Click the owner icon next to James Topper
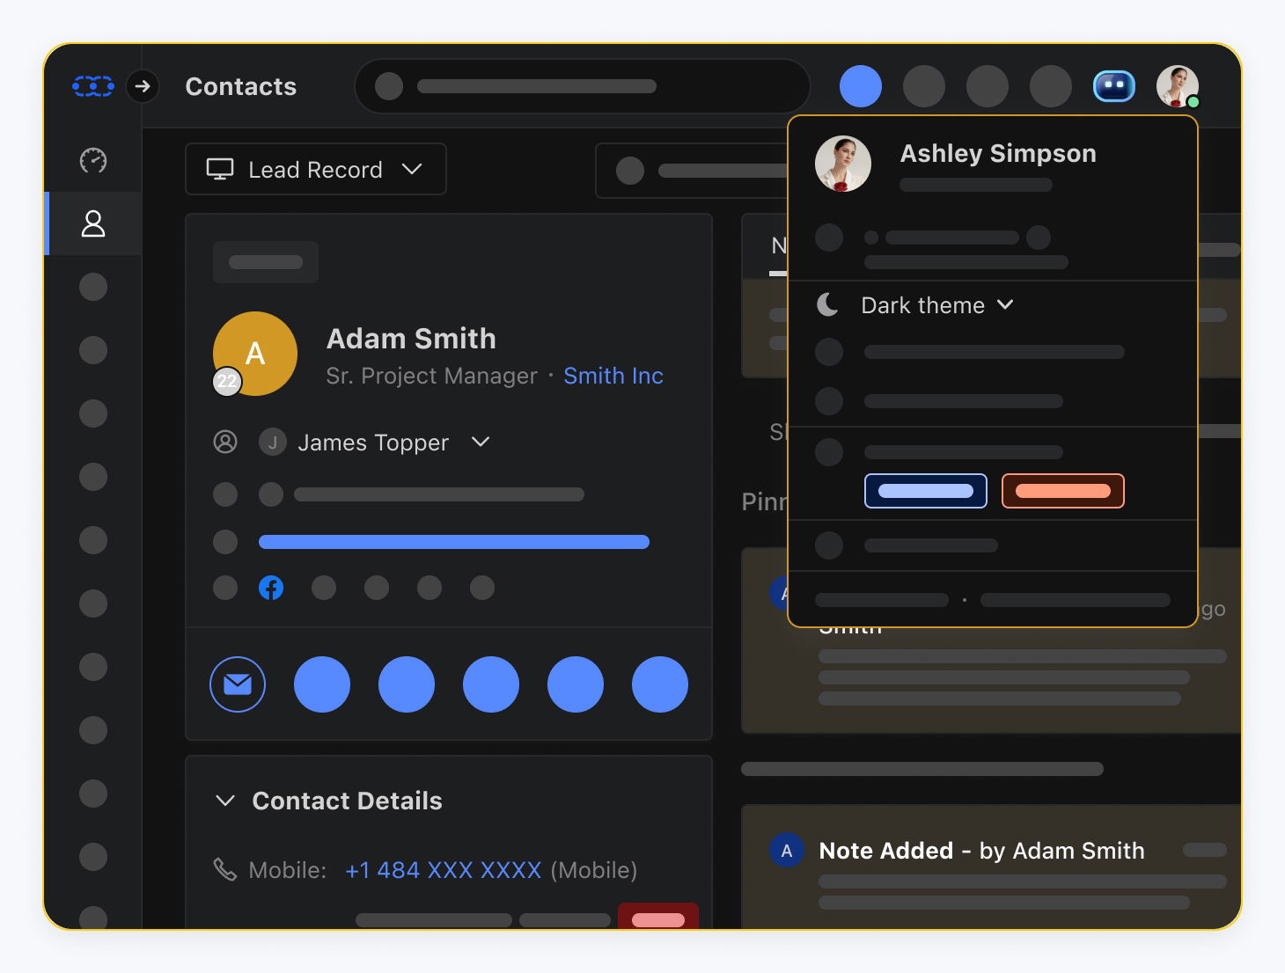The width and height of the screenshot is (1285, 973). click(x=225, y=442)
